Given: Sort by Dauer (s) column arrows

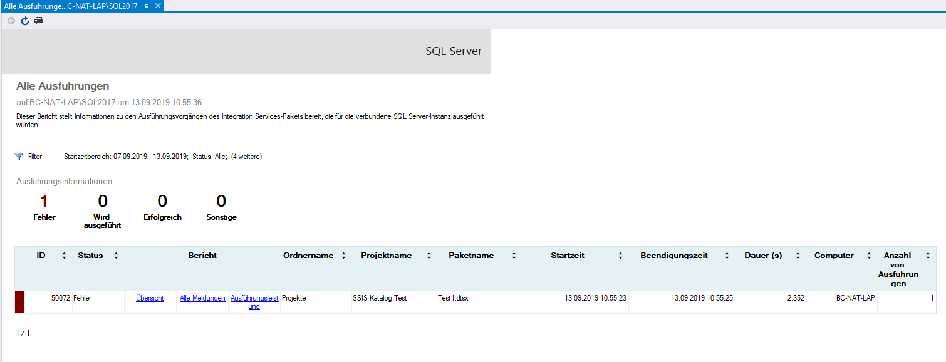Looking at the screenshot, I should pyautogui.click(x=798, y=256).
